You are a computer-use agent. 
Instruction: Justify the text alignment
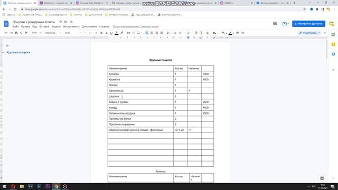[162, 33]
